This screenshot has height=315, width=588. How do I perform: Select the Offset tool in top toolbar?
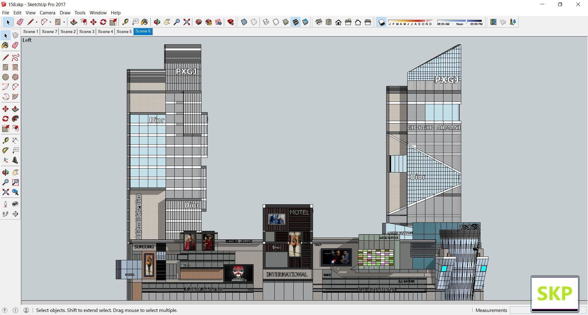83,22
